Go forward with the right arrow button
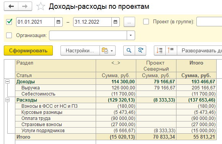The image size is (222, 144). pyautogui.click(x=25, y=6)
